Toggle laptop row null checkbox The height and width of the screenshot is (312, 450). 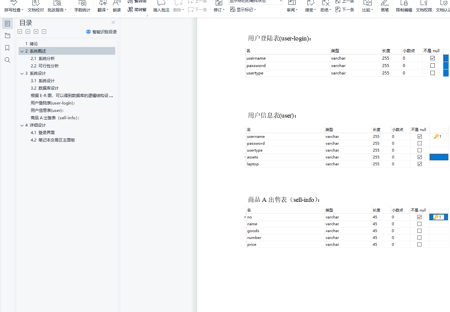click(x=420, y=164)
